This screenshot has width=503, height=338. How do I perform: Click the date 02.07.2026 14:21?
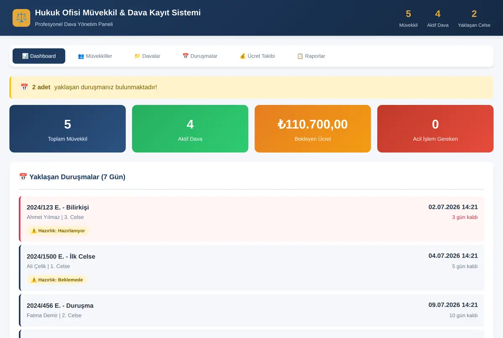453,207
